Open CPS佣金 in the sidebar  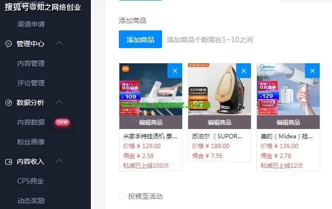[30, 181]
